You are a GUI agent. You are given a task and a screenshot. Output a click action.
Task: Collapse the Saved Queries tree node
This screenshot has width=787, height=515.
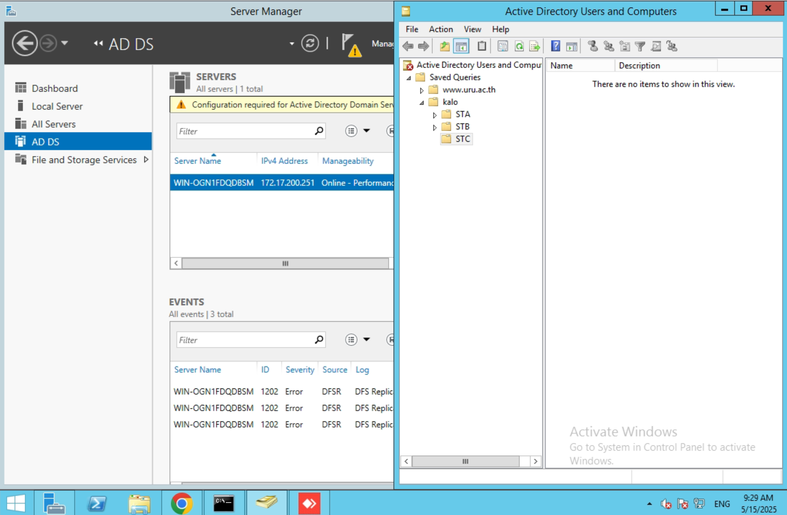click(x=409, y=78)
